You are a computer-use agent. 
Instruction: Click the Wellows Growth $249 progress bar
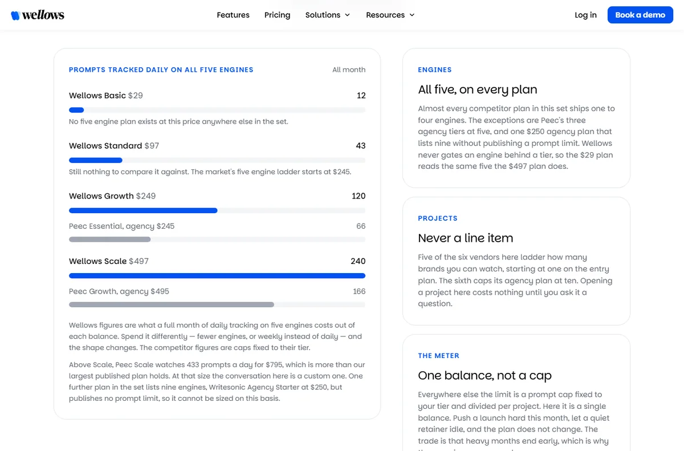[x=217, y=210]
